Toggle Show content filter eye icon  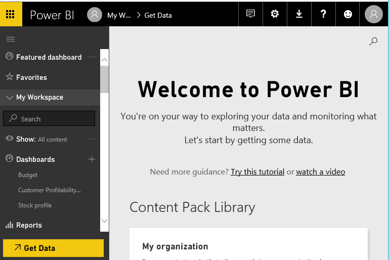point(10,139)
